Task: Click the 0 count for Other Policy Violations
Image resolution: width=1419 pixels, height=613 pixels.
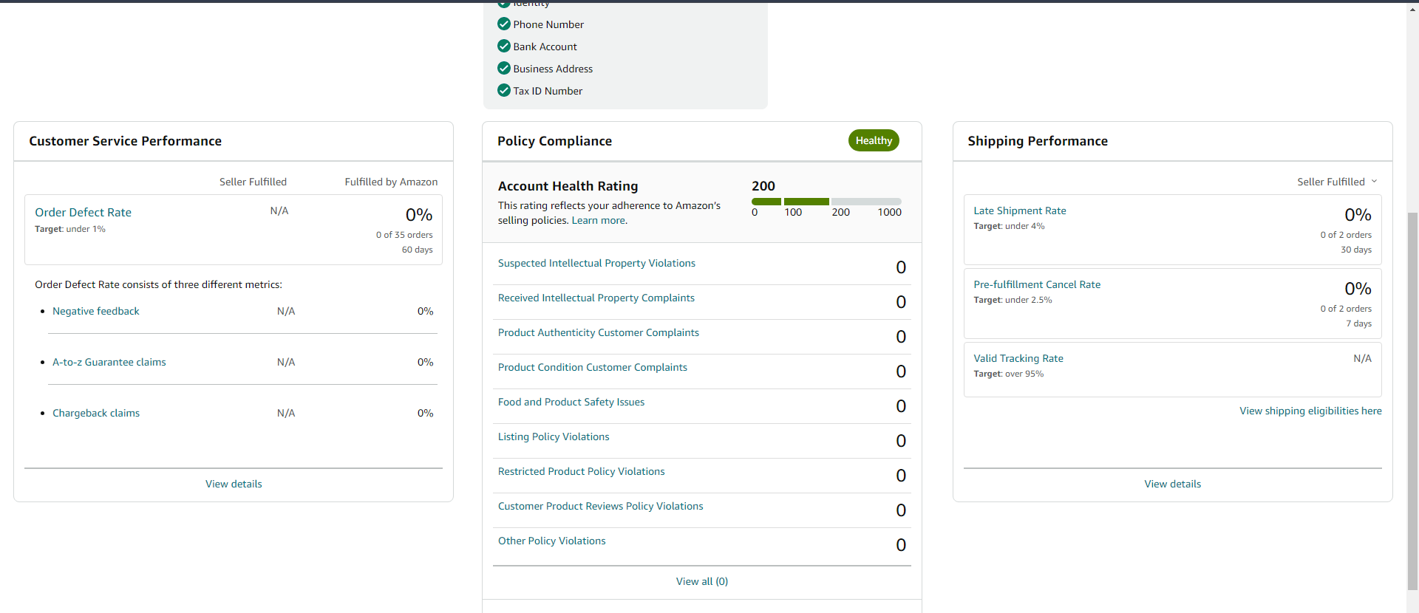Action: pos(901,545)
